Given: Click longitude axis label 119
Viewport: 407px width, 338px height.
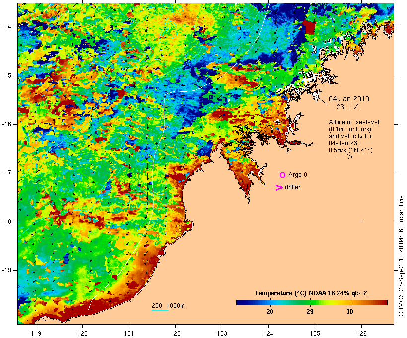Looking at the screenshot, I should point(36,333).
